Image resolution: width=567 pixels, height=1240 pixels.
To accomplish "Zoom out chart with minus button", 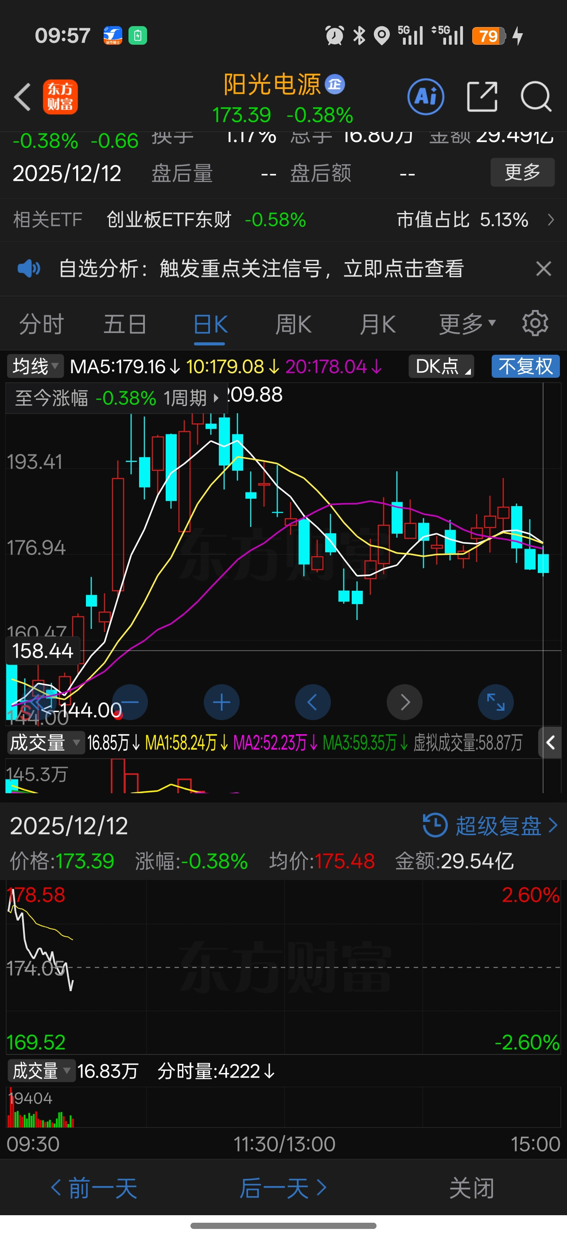I will pos(130,702).
